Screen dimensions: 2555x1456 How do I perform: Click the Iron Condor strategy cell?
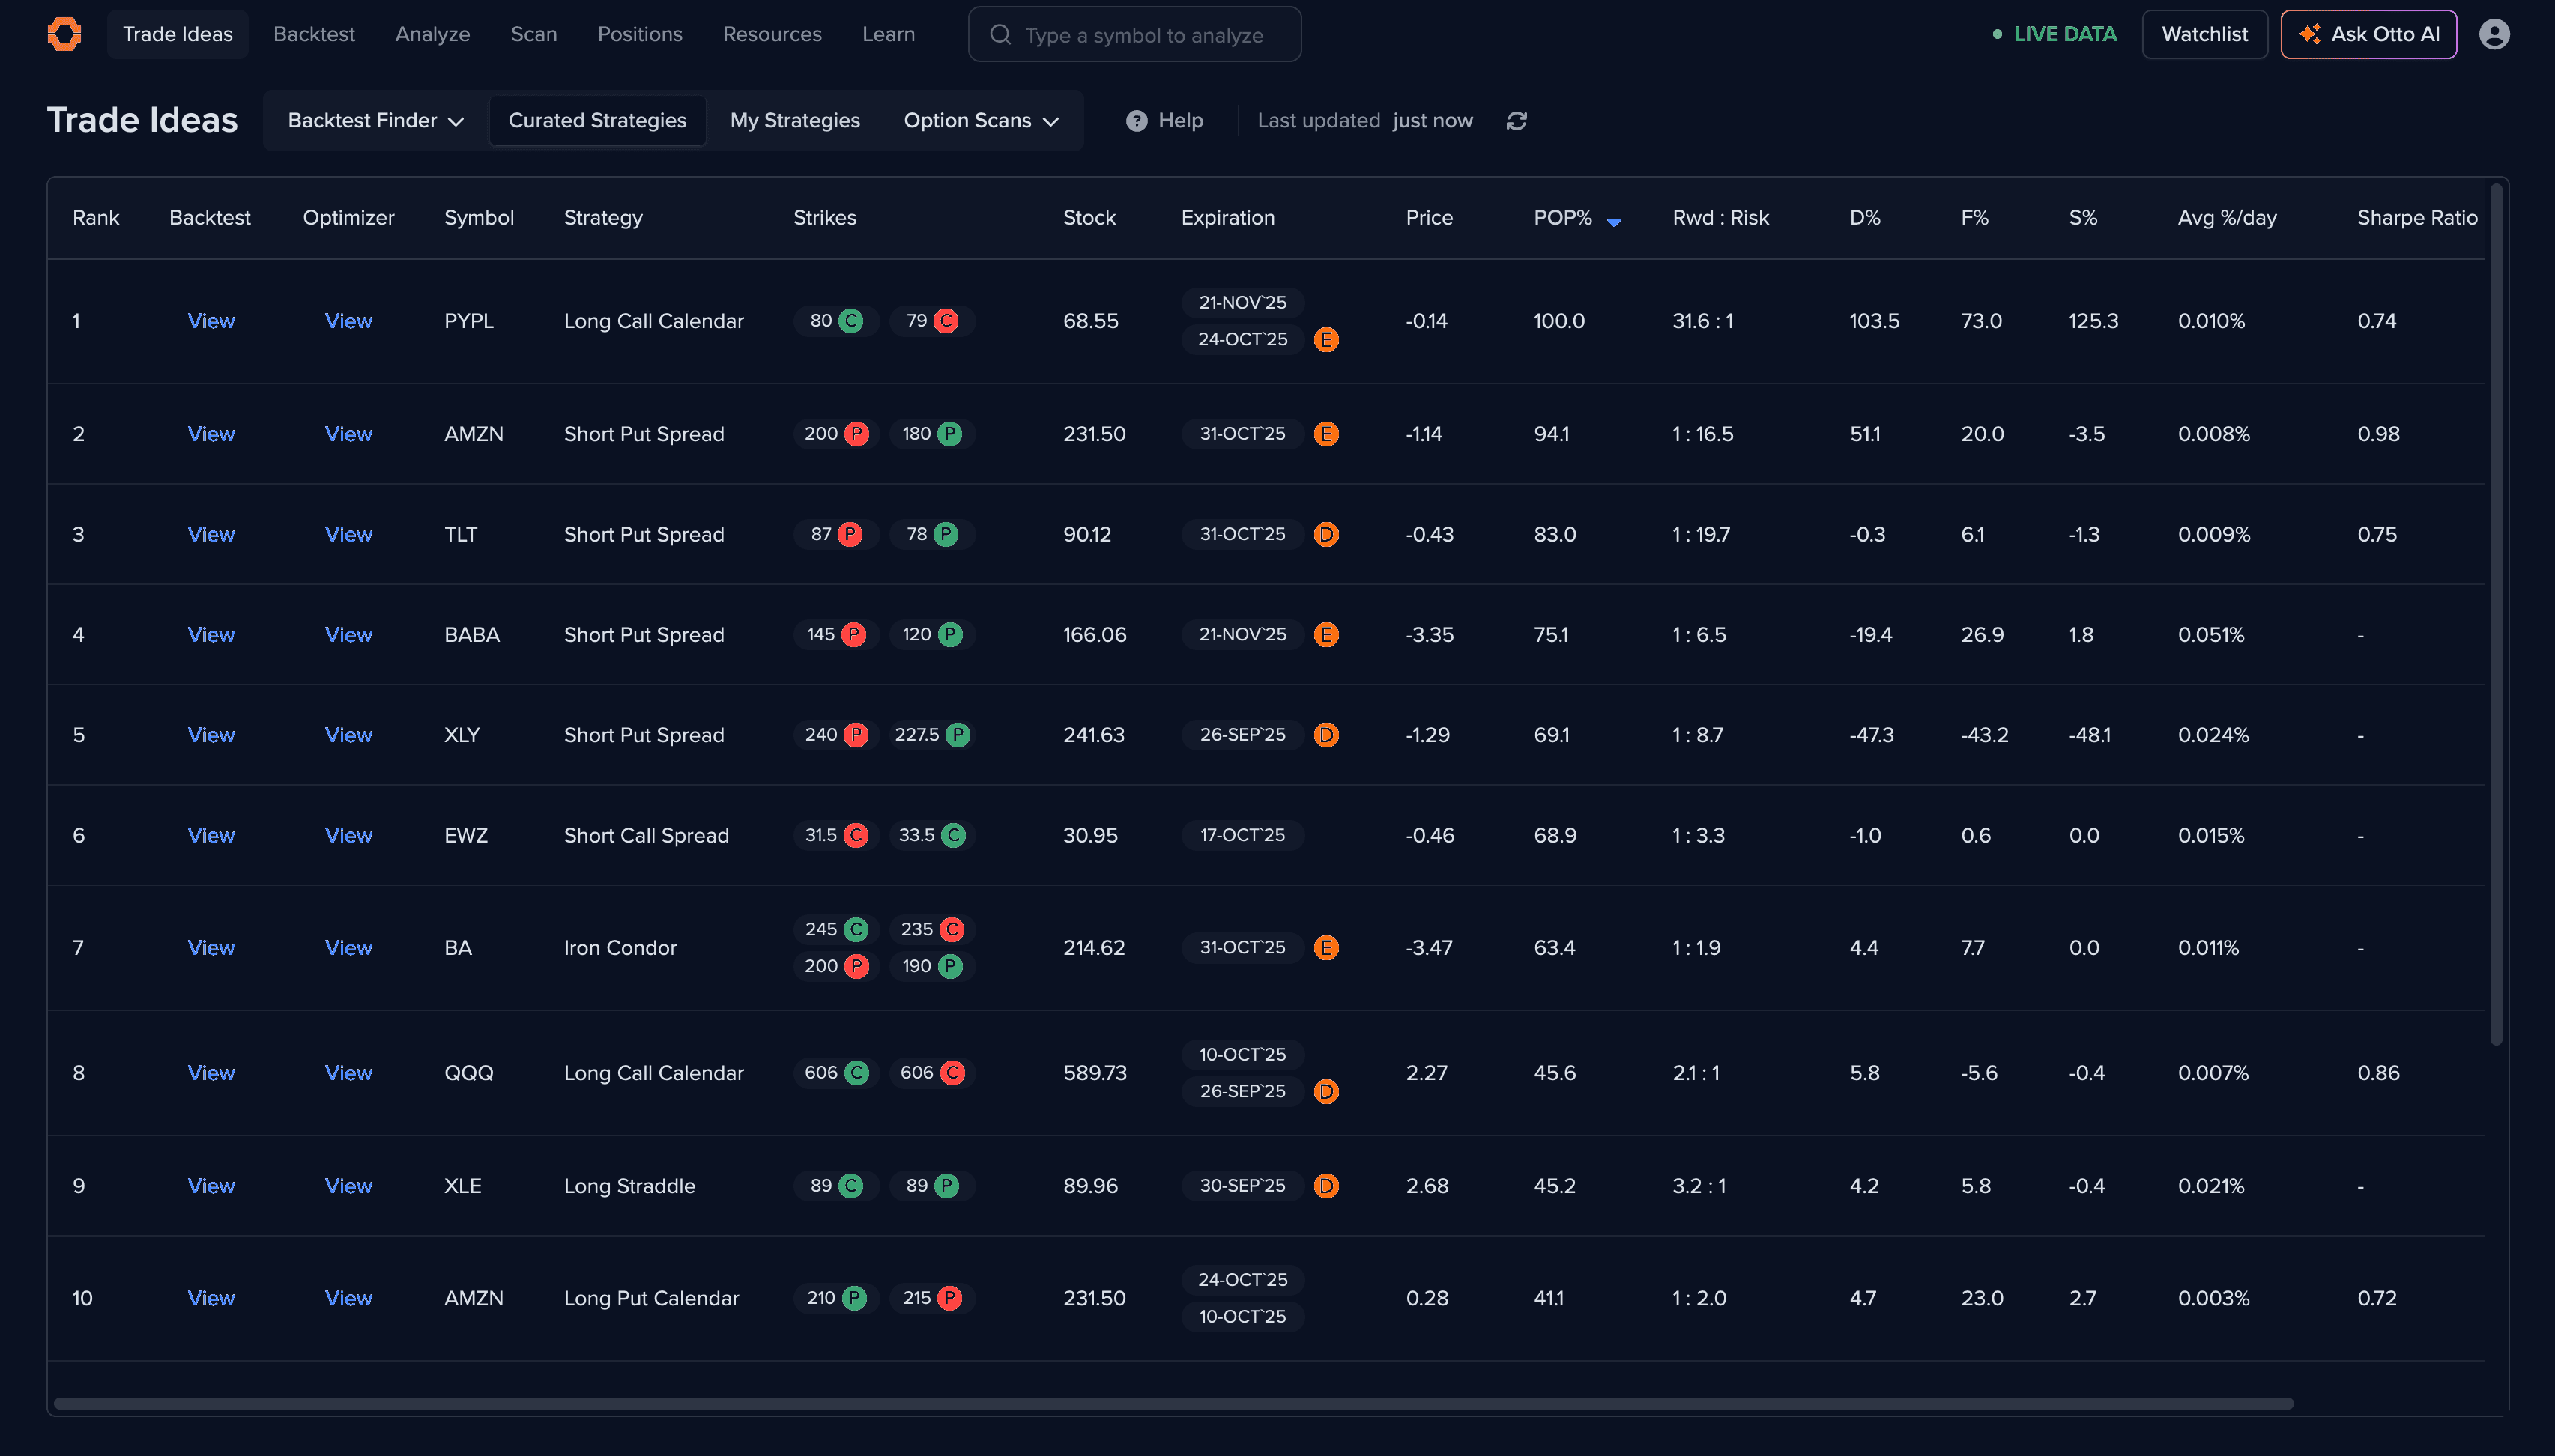(620, 948)
